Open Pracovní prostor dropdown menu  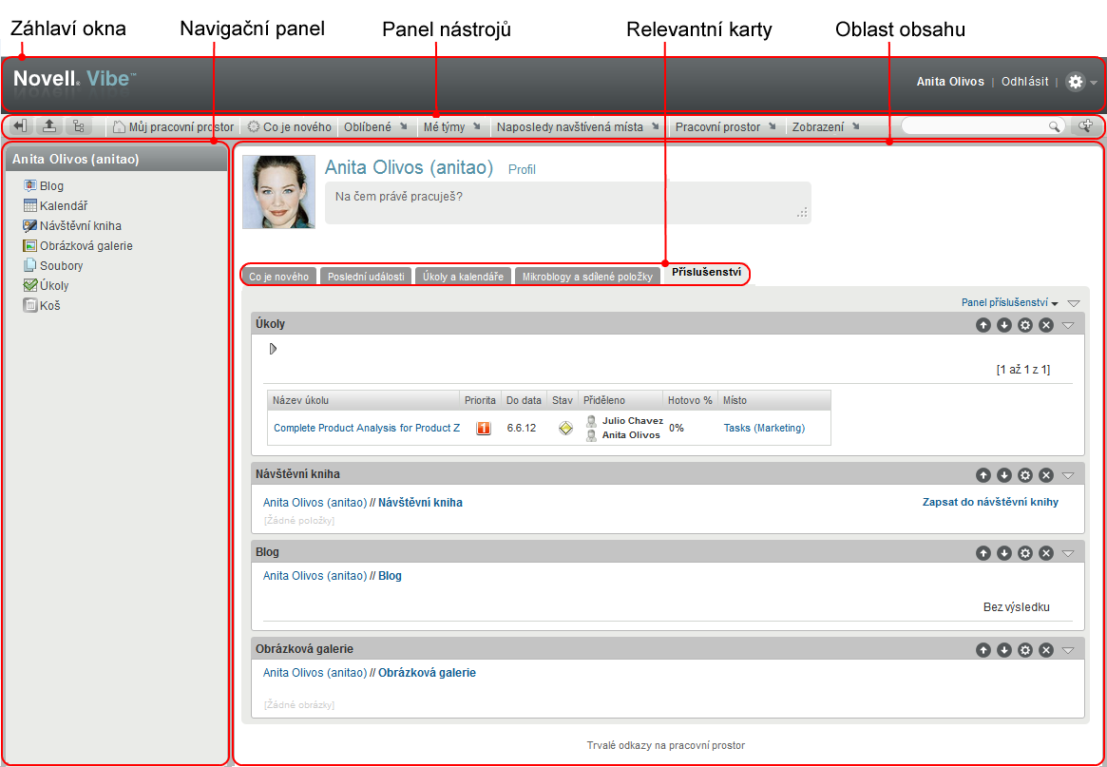point(726,127)
